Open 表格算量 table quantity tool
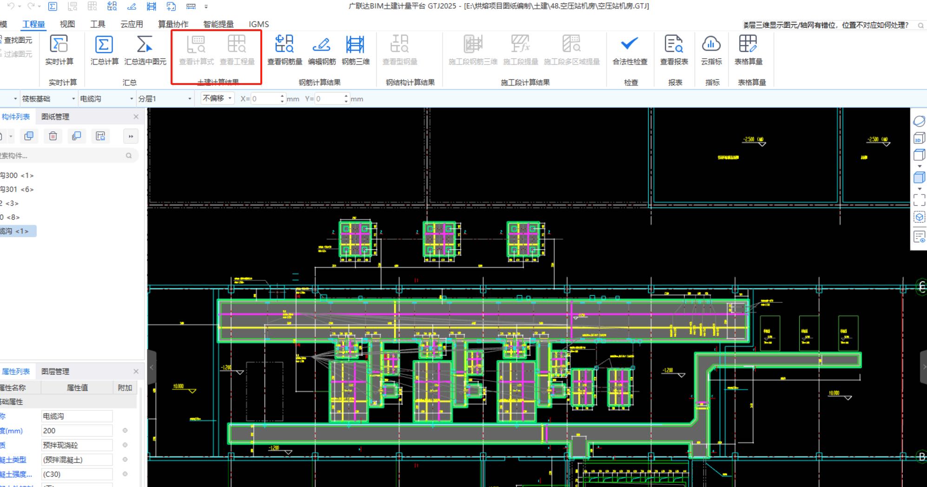Viewport: 927px width, 487px height. coord(748,50)
